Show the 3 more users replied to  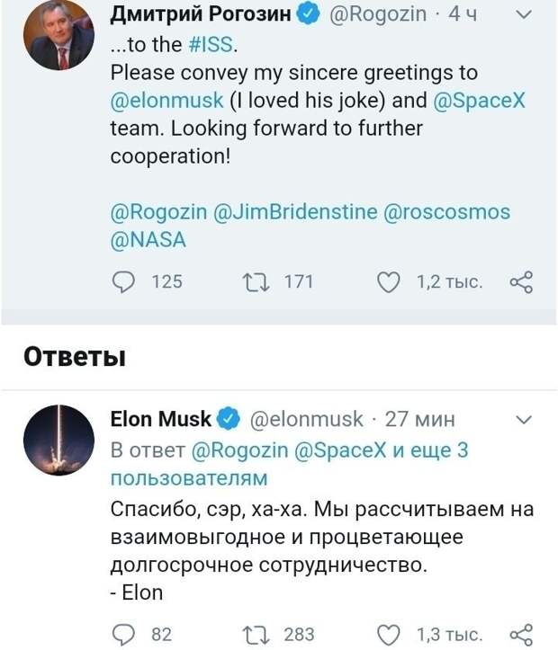pos(289,464)
